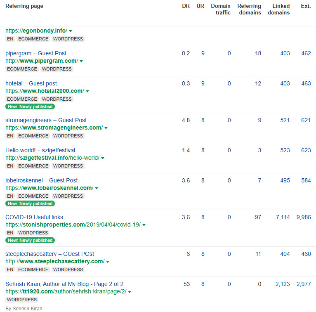Click 'By Sehrish Kiran' author text
The image size is (316, 312).
(24, 309)
